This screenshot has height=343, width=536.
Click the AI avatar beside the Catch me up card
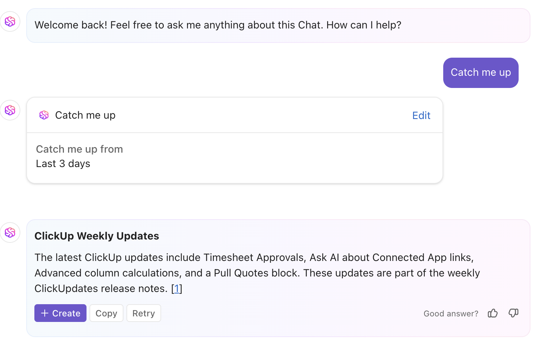10,110
